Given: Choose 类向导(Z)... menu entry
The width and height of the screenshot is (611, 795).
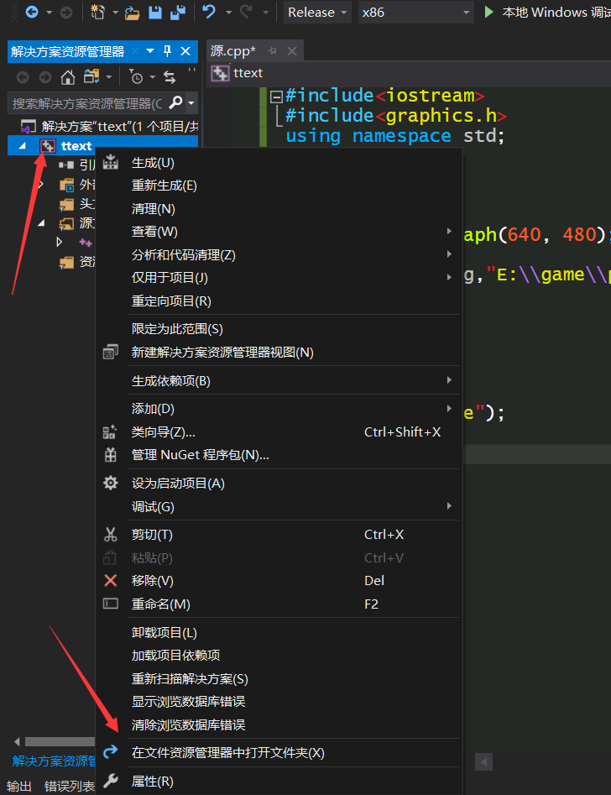Looking at the screenshot, I should point(279,432).
